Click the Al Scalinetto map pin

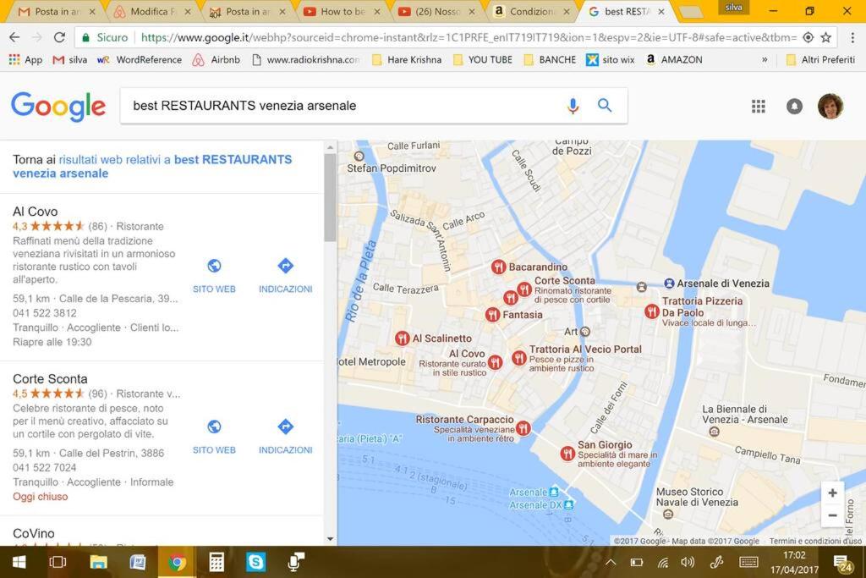402,338
